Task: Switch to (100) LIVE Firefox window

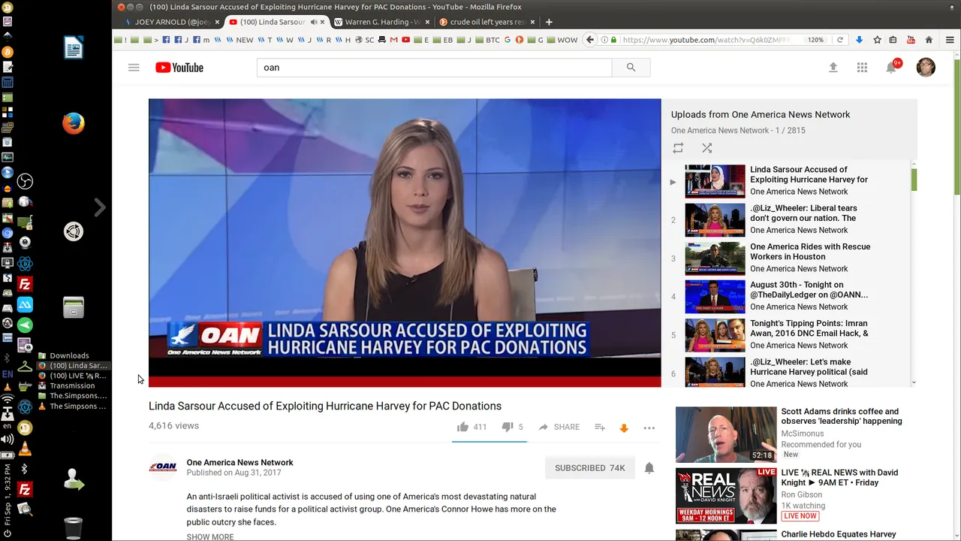Action: tap(72, 376)
